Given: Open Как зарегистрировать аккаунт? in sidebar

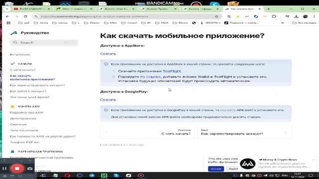Looking at the screenshot, I should coord(37,85).
